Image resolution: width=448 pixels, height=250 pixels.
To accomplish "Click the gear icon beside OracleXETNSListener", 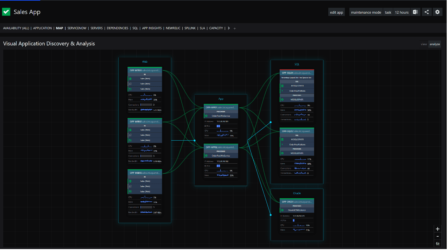I will [282, 210].
